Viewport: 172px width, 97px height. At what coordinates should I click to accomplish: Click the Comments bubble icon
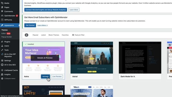(2, 11)
